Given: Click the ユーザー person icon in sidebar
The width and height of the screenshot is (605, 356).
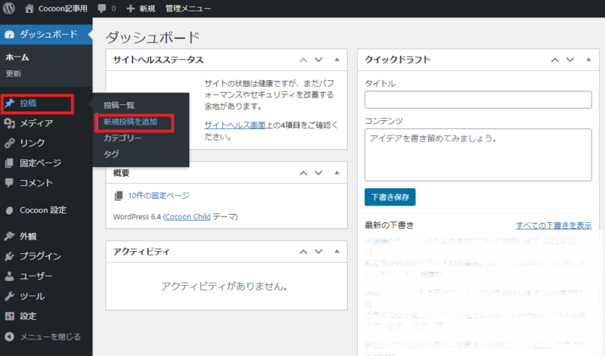Looking at the screenshot, I should 9,276.
